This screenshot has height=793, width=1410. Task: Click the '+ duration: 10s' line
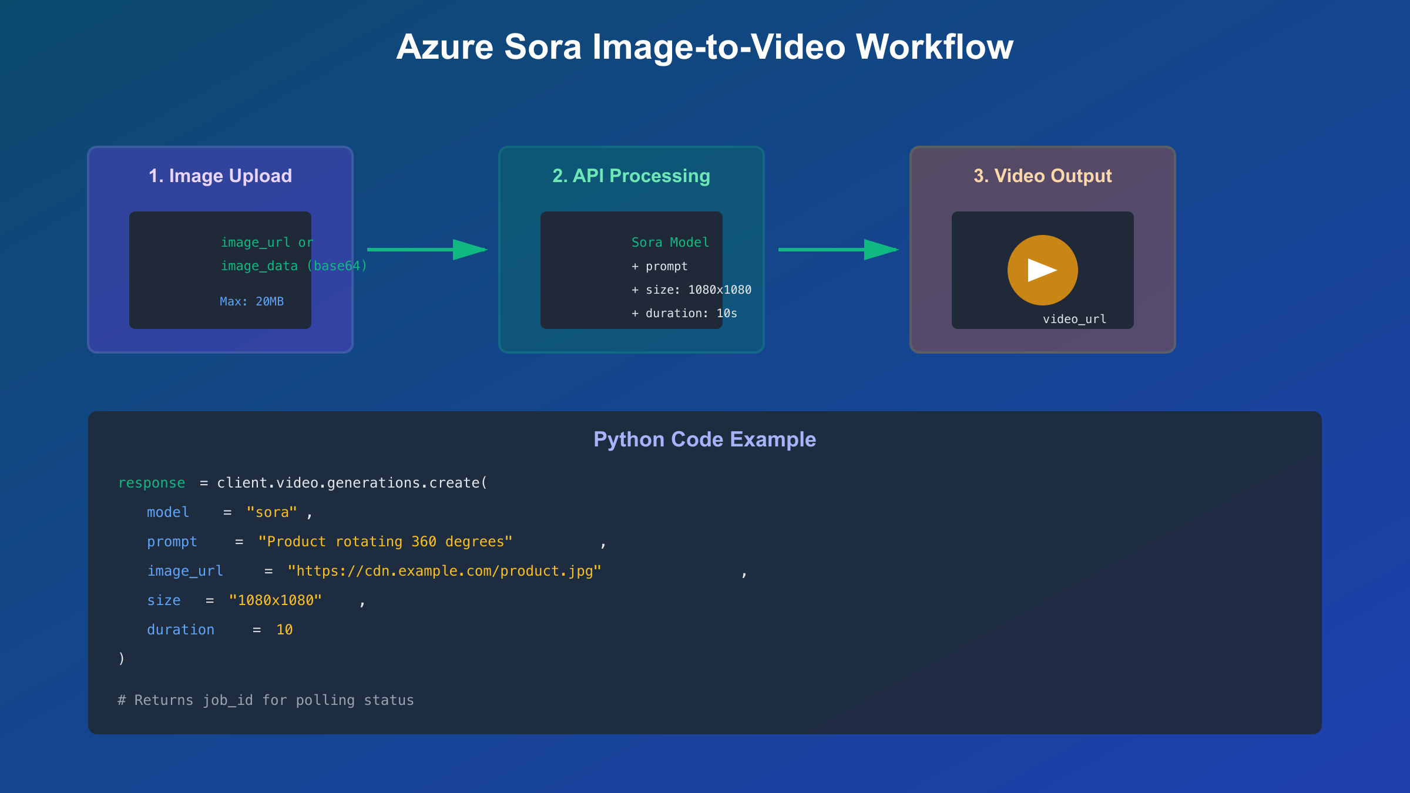click(x=684, y=313)
